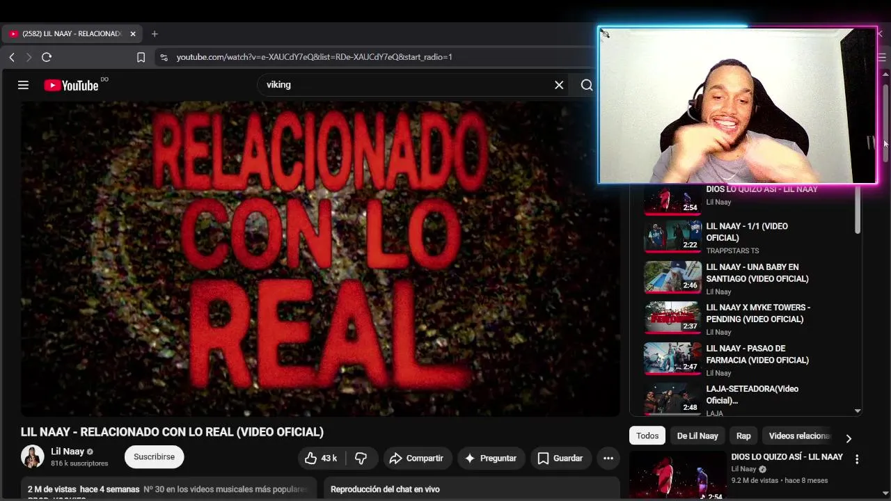Open the Preguntar AI ask button

point(491,458)
